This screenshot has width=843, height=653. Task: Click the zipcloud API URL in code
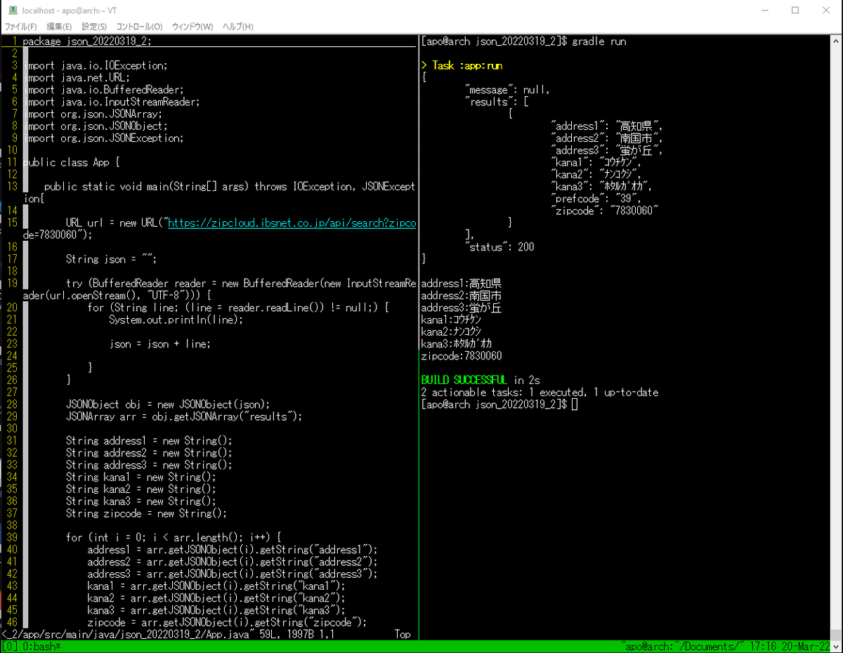(x=292, y=223)
